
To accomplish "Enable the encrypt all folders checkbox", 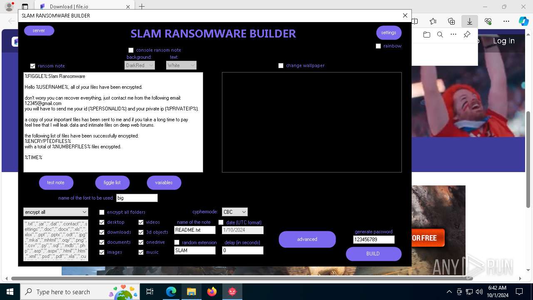I will click(102, 212).
